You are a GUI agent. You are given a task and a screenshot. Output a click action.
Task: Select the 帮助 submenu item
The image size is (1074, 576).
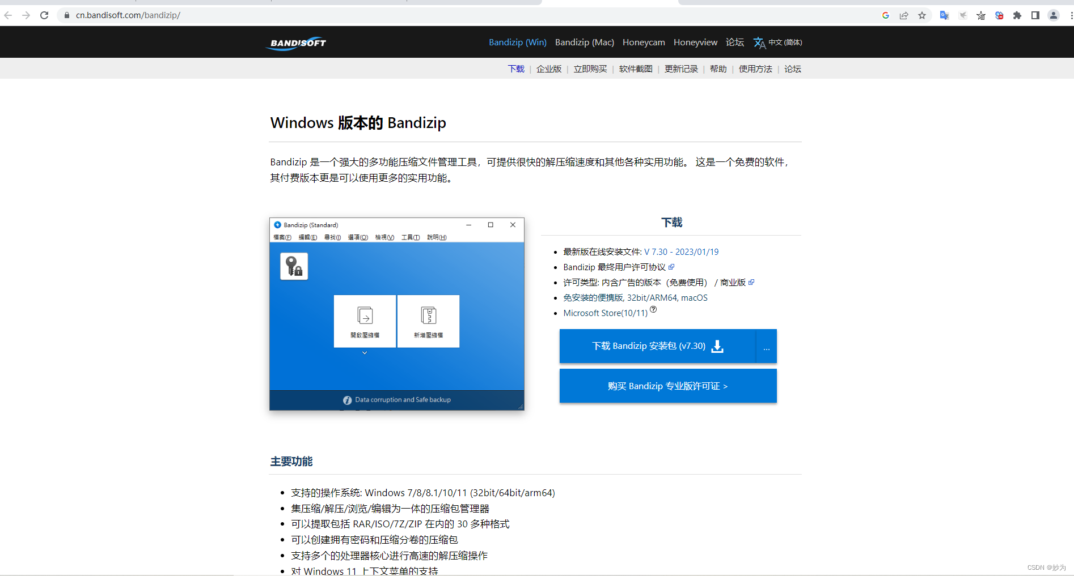[718, 69]
